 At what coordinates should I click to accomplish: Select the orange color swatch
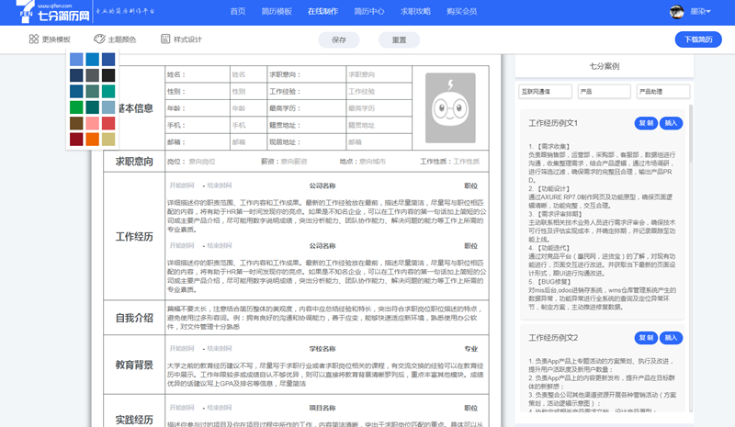pos(93,140)
